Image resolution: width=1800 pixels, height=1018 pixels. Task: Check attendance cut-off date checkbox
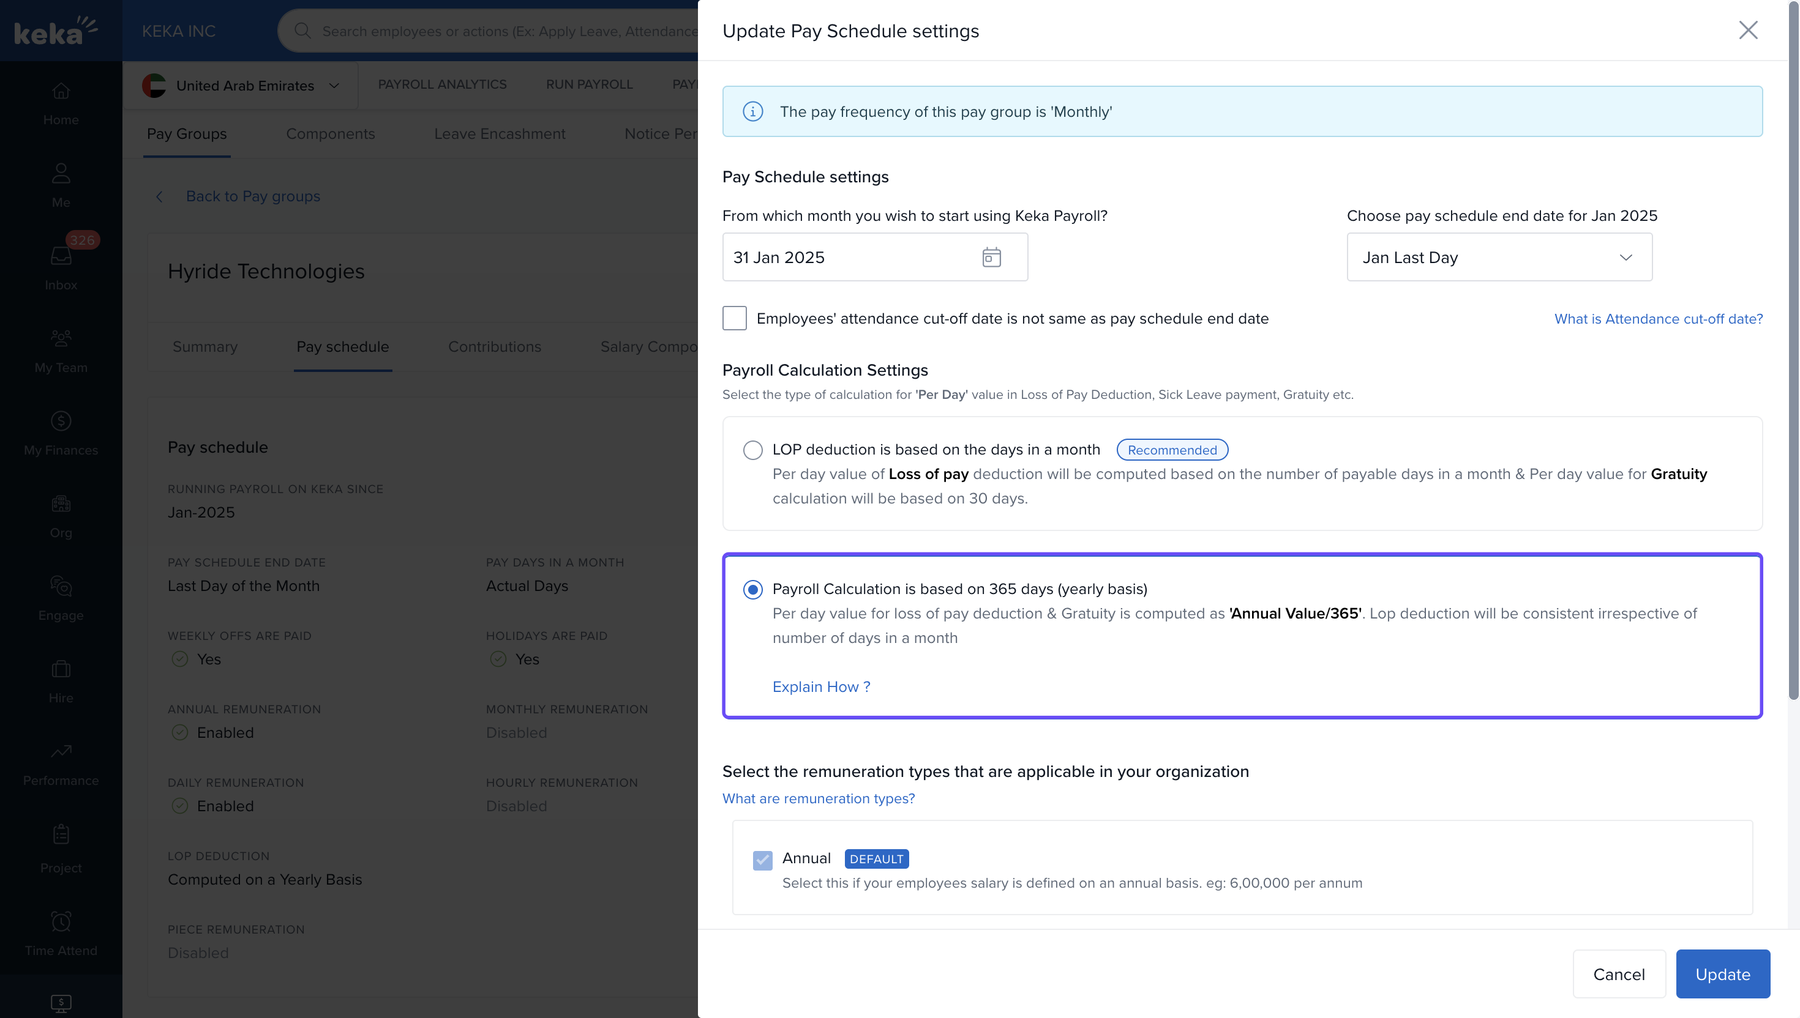(735, 318)
